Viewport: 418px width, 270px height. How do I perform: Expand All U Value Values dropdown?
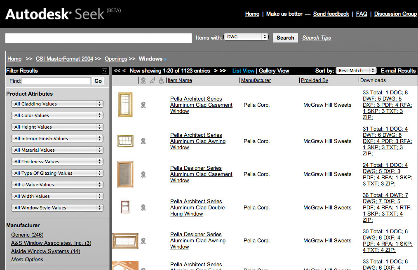(57, 184)
